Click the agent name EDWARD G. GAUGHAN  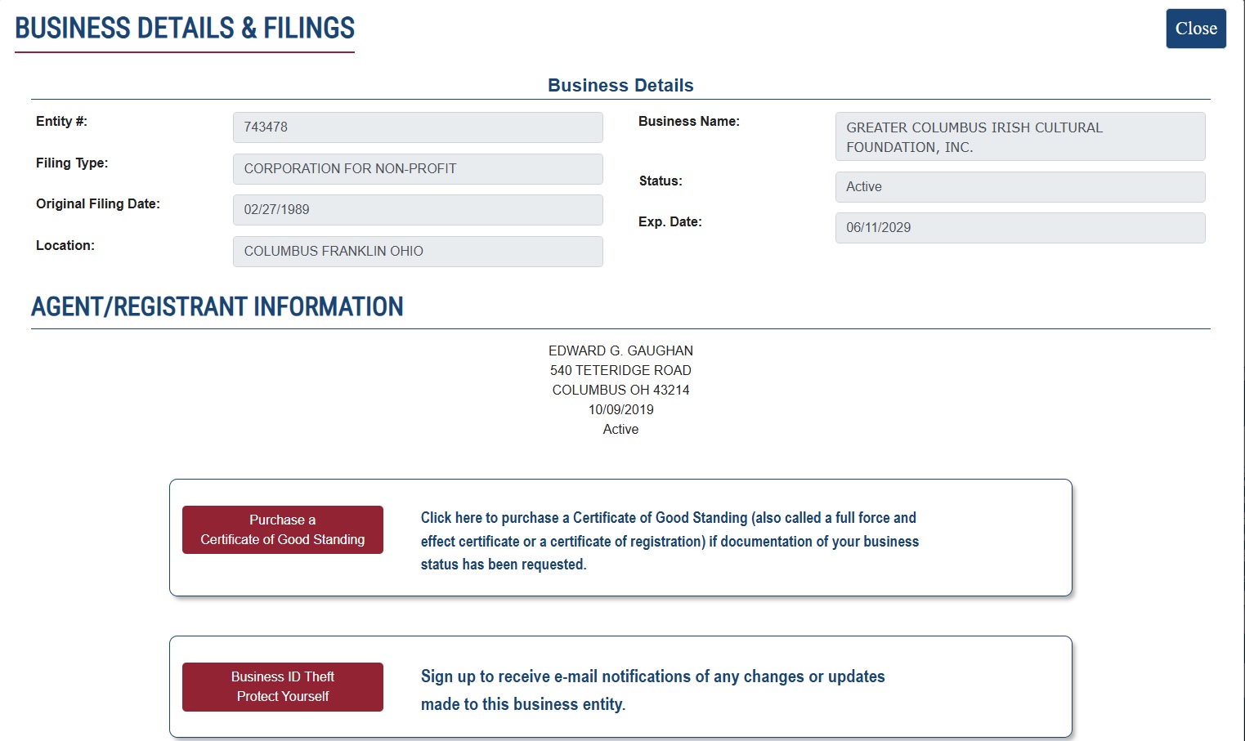coord(620,350)
